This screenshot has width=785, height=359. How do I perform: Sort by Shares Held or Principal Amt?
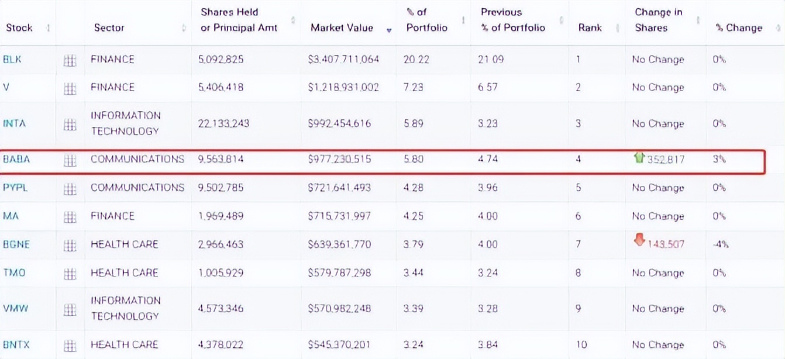pyautogui.click(x=239, y=20)
